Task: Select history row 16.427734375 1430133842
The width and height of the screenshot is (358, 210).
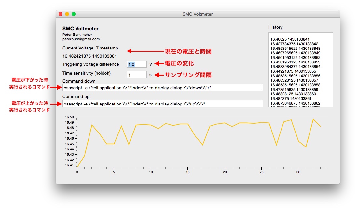Action: click(294, 44)
